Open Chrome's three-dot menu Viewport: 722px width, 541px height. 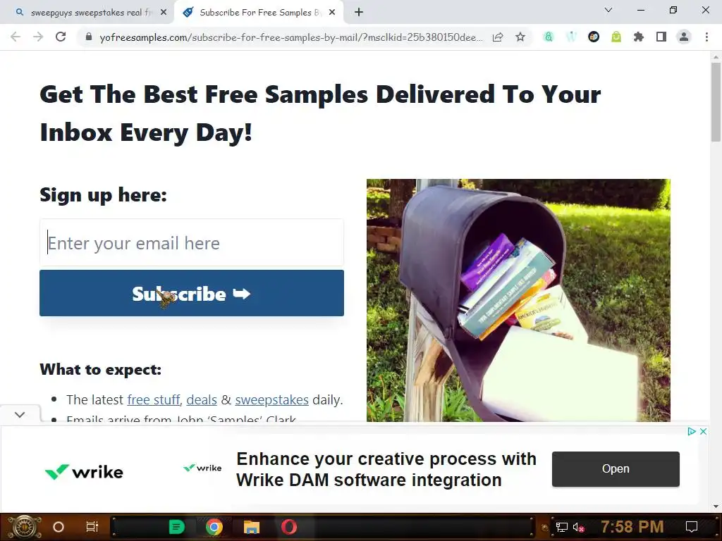[706, 37]
